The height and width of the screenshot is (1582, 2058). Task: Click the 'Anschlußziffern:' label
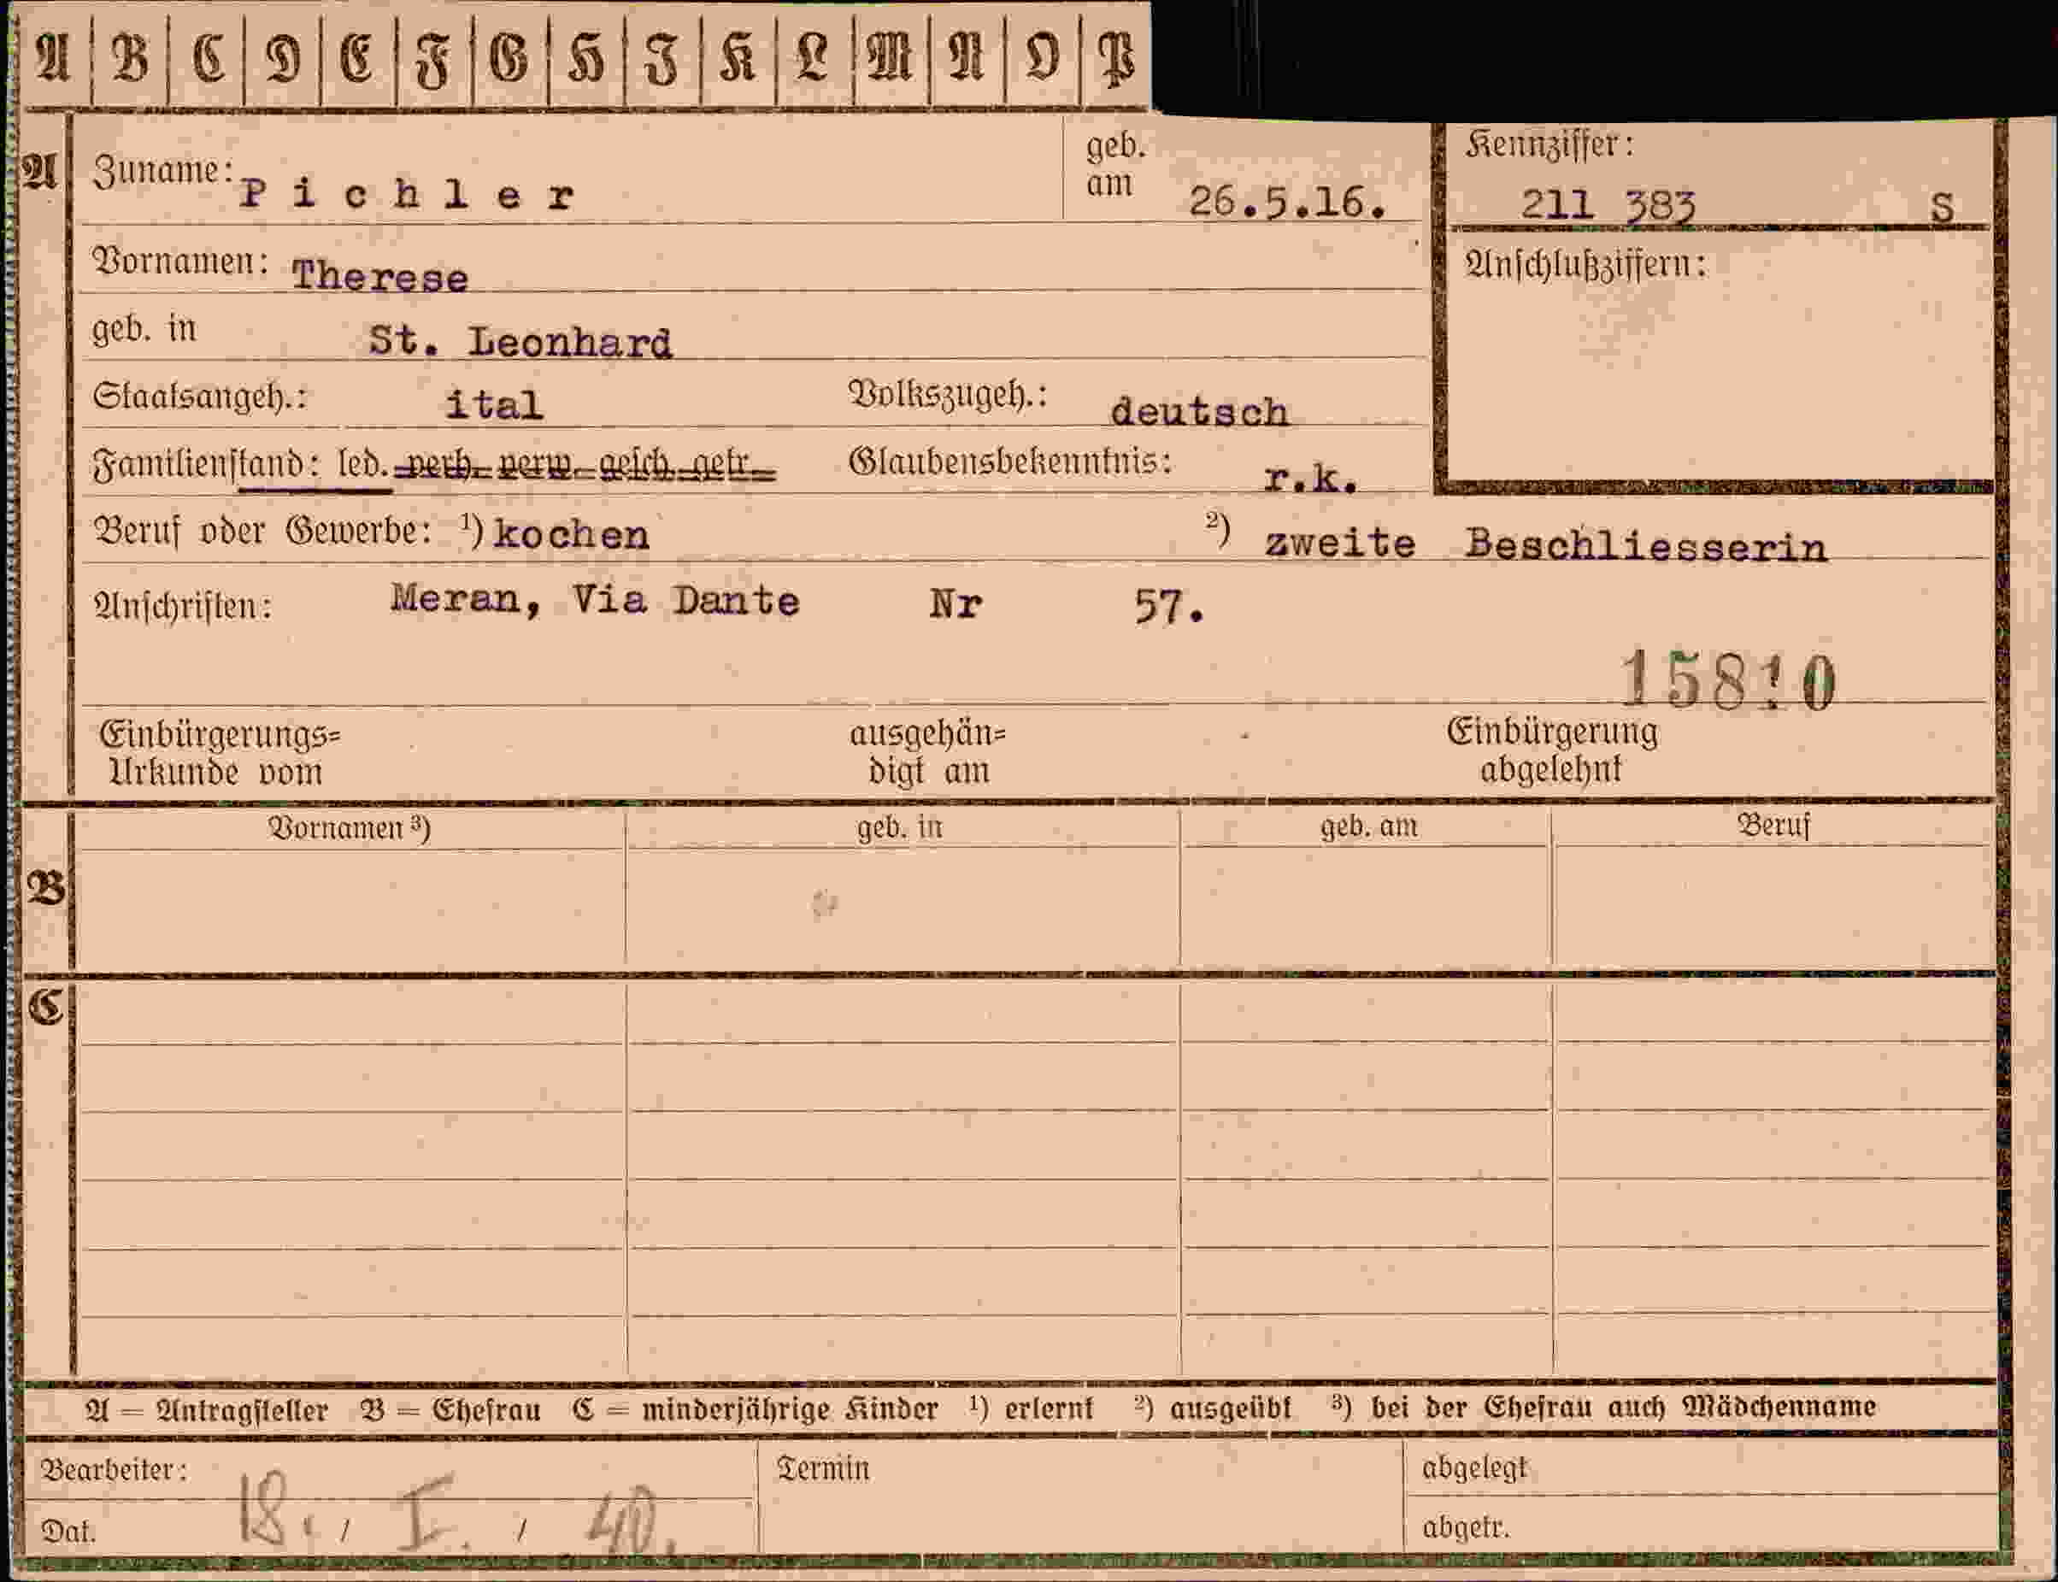coord(1585,265)
